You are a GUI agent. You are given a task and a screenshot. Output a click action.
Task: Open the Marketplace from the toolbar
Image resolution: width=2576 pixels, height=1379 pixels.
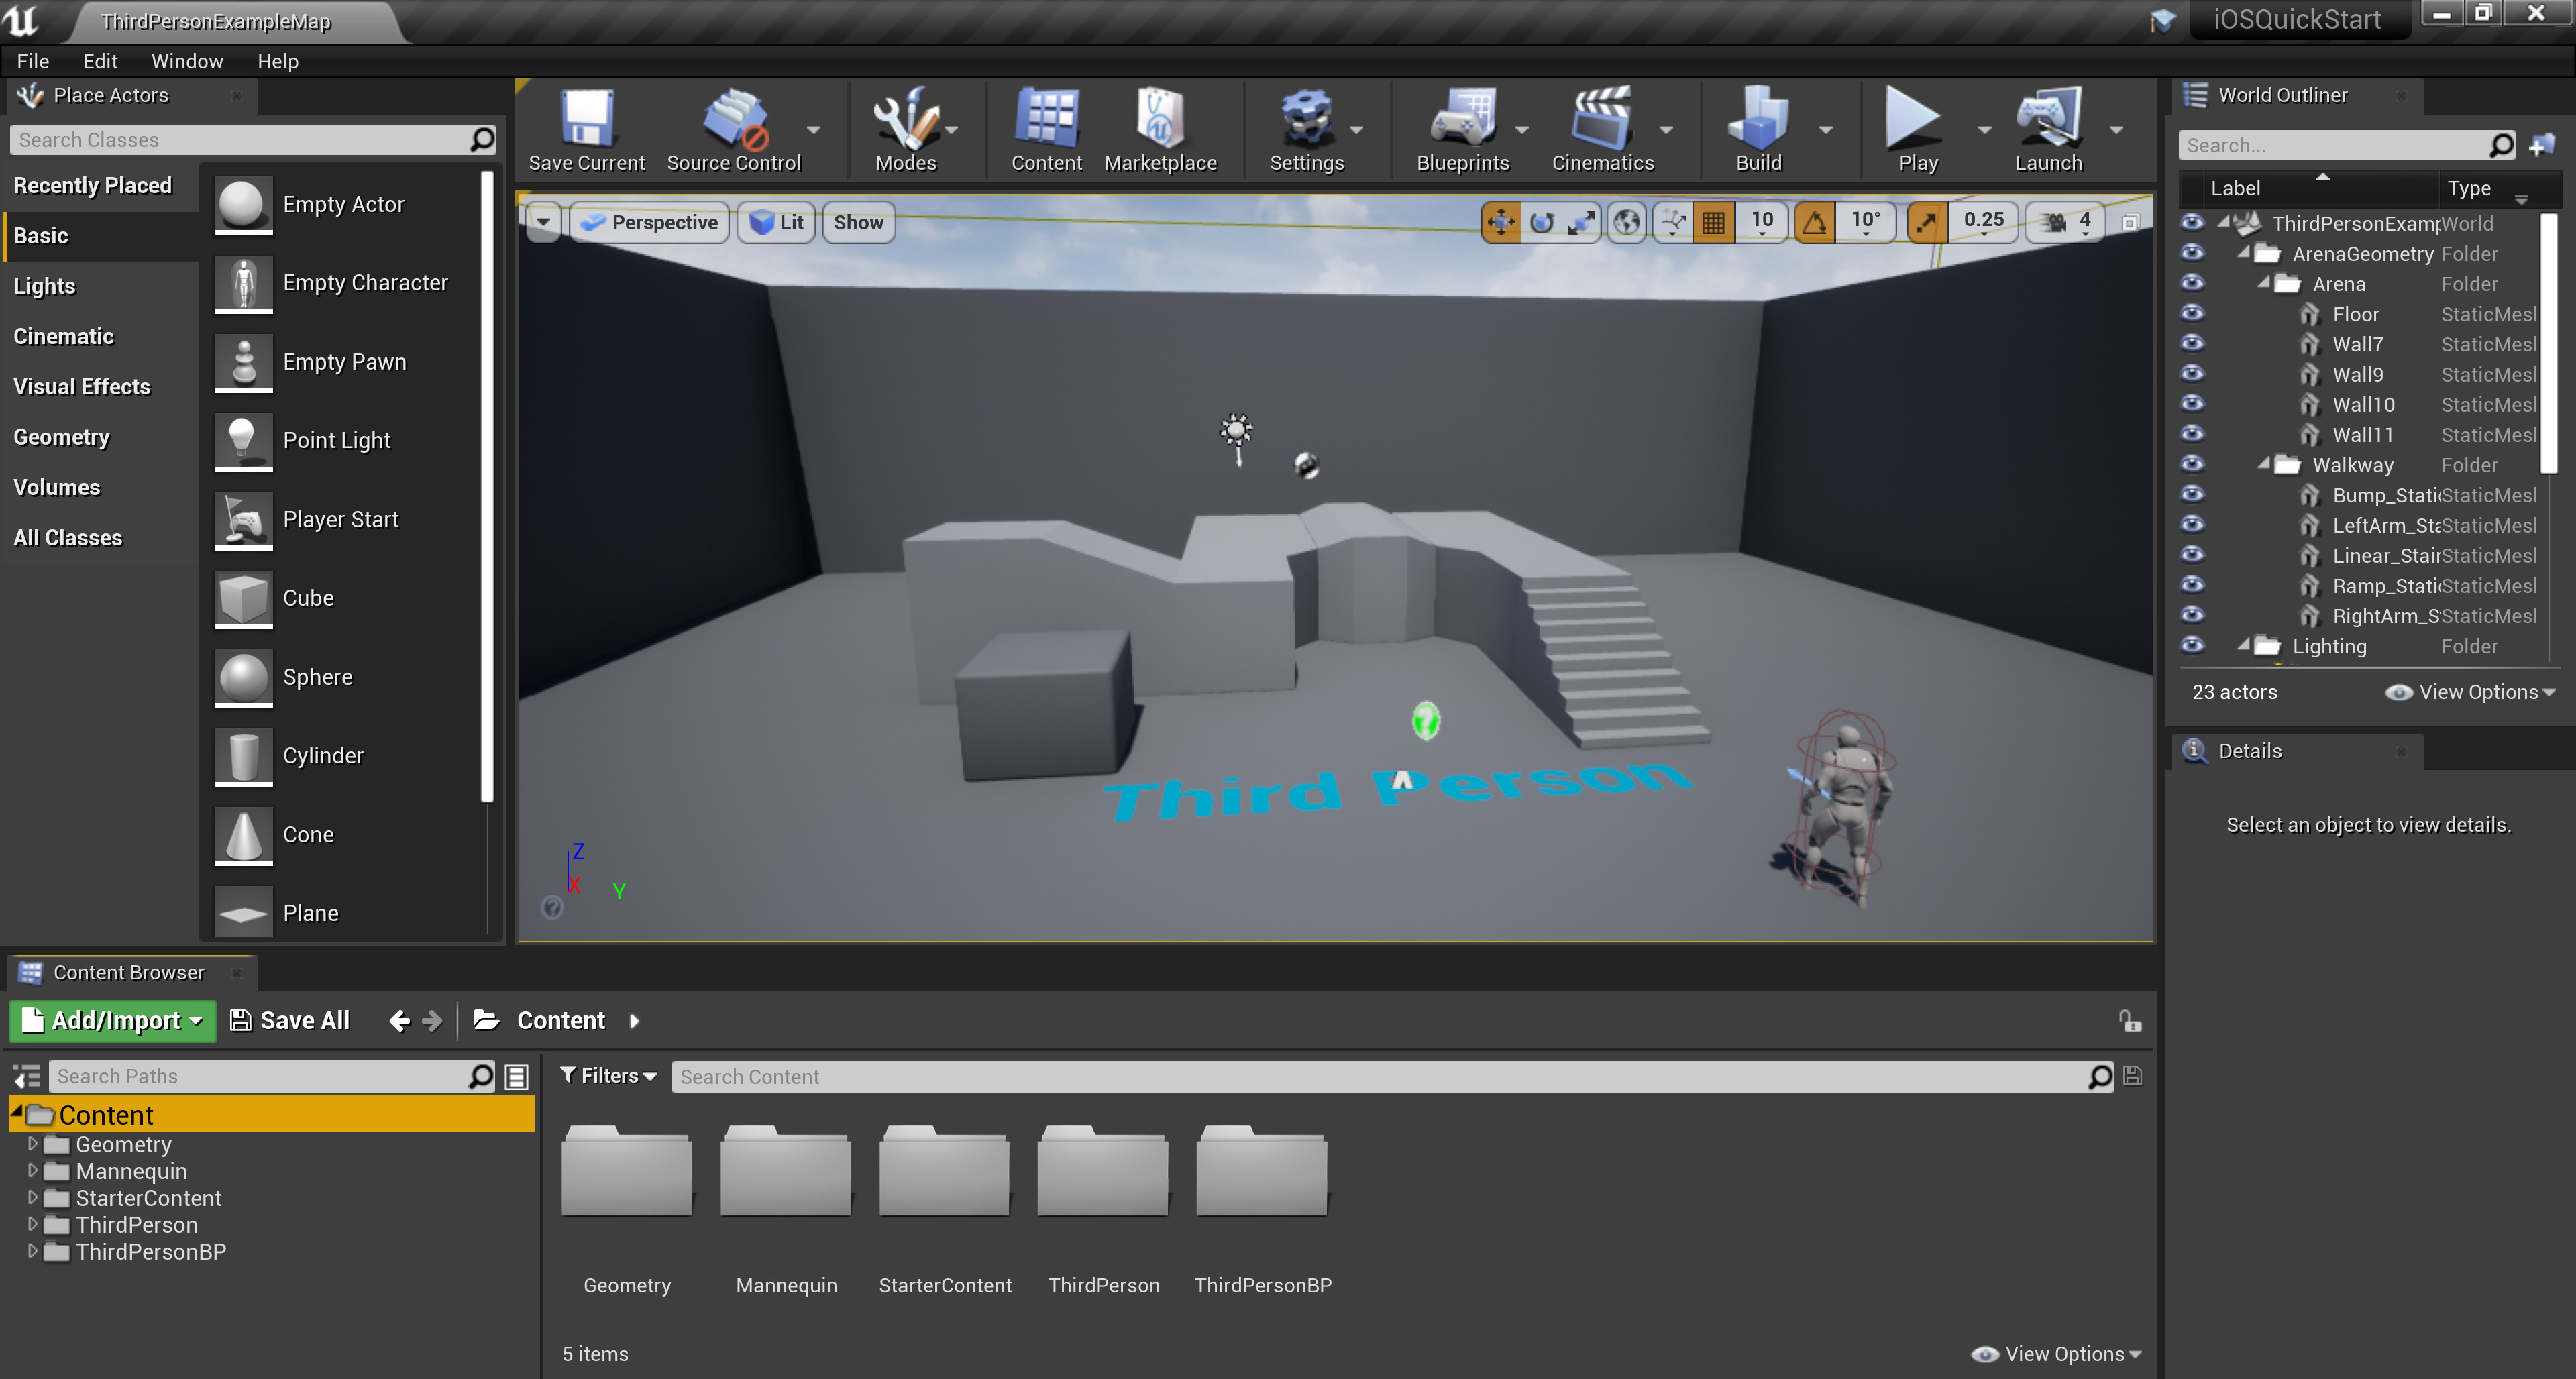pyautogui.click(x=1159, y=120)
